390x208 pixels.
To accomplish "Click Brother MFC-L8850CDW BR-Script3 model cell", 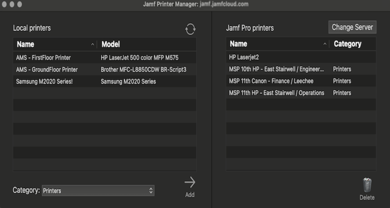I will [144, 70].
